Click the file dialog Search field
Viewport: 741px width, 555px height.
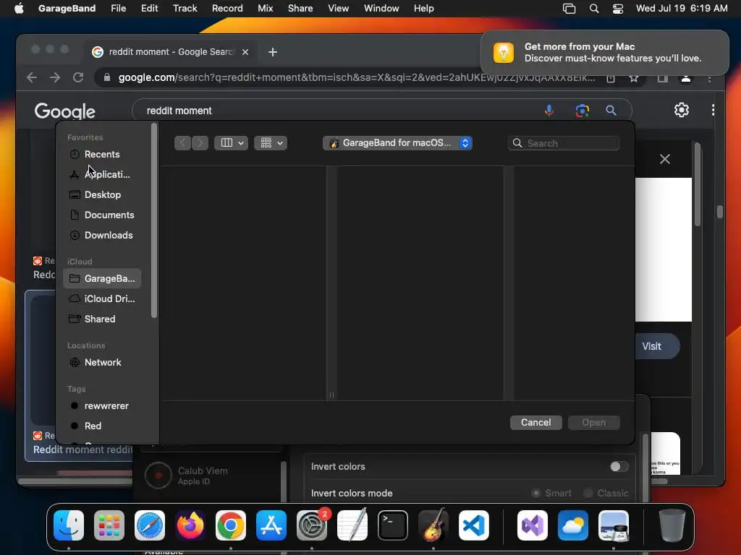tap(563, 143)
